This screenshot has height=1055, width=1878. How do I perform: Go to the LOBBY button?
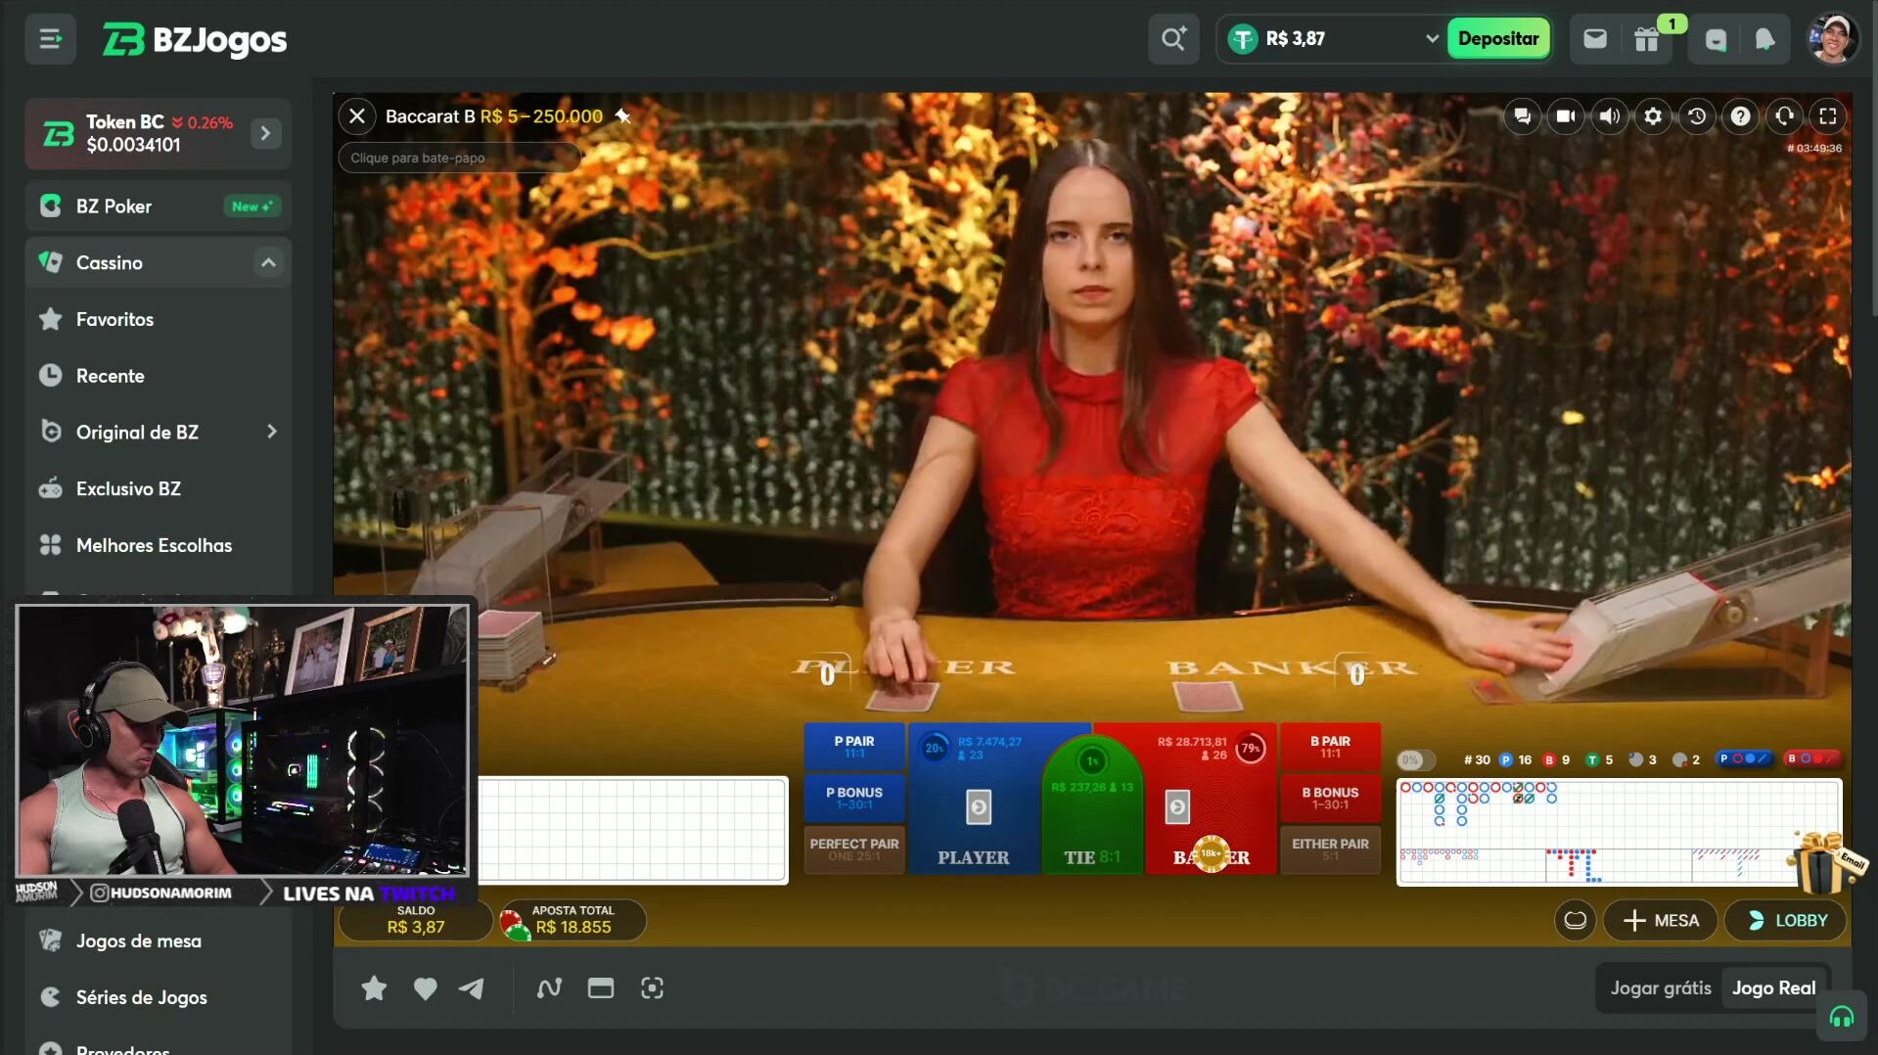1786,920
